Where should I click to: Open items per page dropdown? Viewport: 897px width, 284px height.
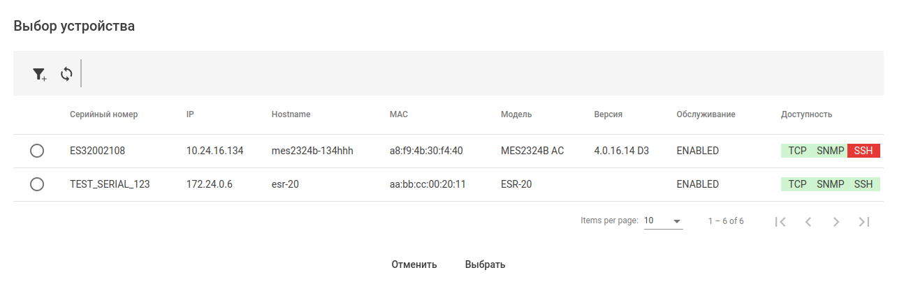pos(662,221)
